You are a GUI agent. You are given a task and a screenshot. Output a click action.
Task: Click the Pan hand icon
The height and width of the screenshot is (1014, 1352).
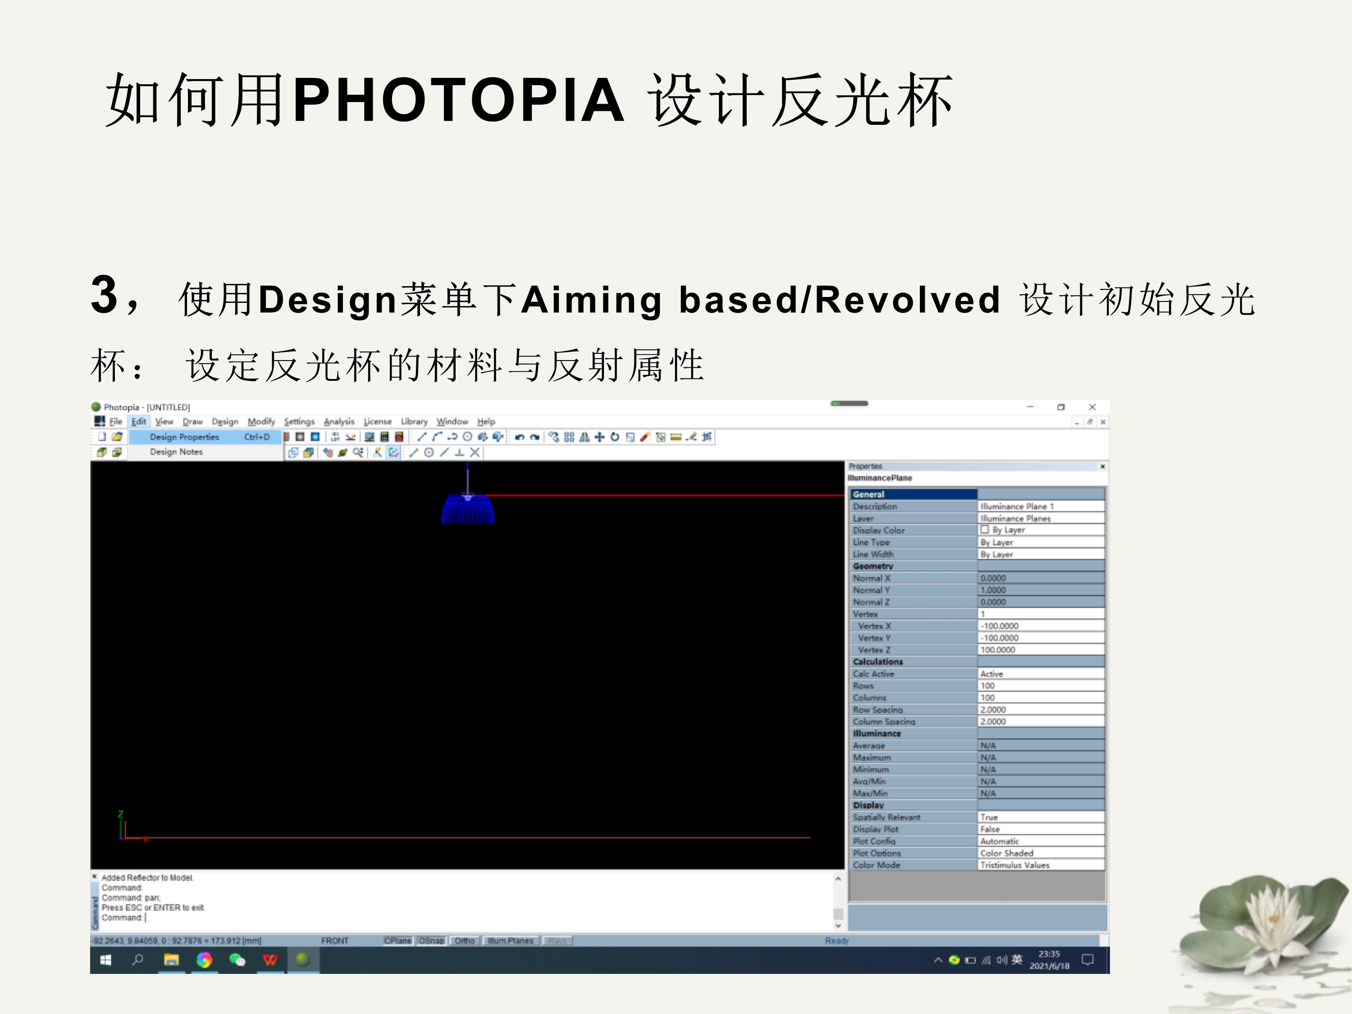tap(328, 452)
